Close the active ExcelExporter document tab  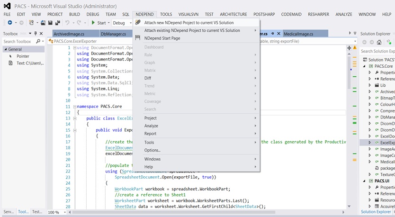tap(278, 34)
